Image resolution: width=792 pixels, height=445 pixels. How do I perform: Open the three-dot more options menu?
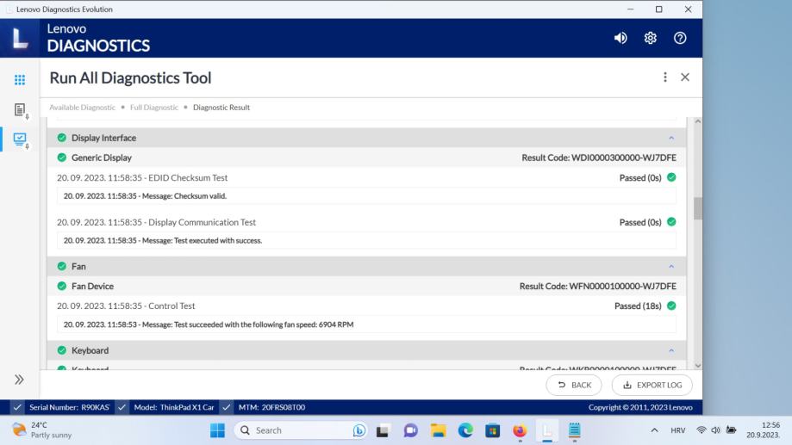pos(664,77)
